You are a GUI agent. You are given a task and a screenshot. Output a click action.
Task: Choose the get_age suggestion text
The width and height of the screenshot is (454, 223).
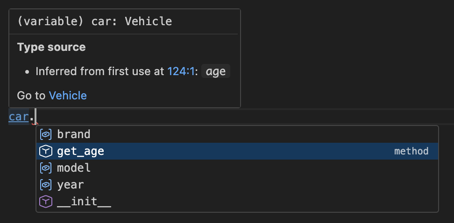(80, 151)
